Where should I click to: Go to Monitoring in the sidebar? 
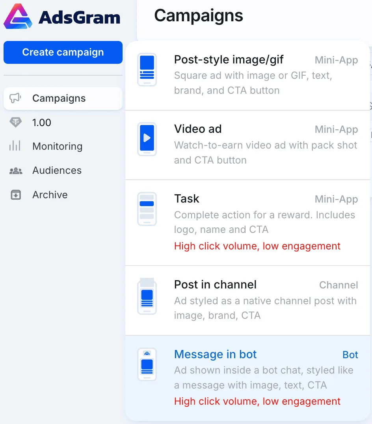tap(57, 146)
